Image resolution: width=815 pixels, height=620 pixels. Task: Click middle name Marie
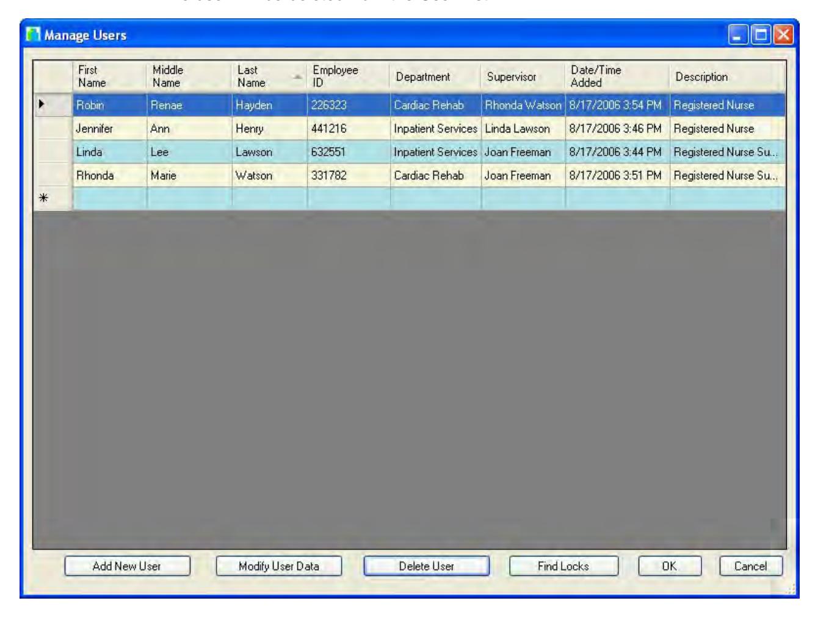[x=190, y=176]
